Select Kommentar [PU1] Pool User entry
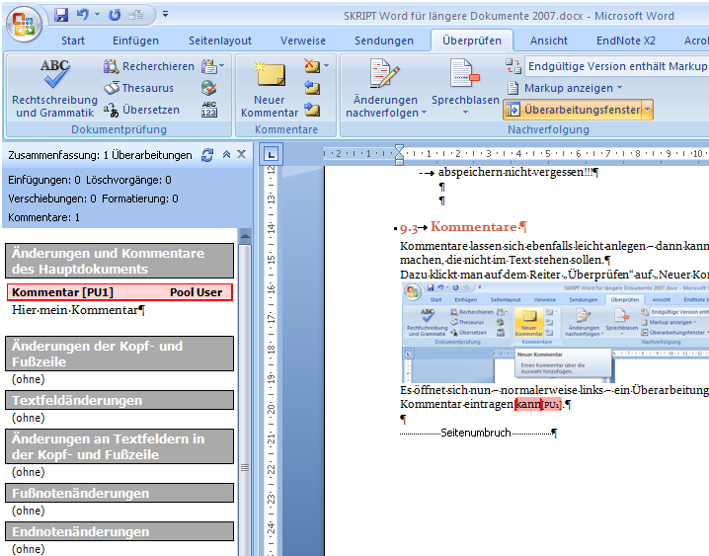 coord(119,292)
